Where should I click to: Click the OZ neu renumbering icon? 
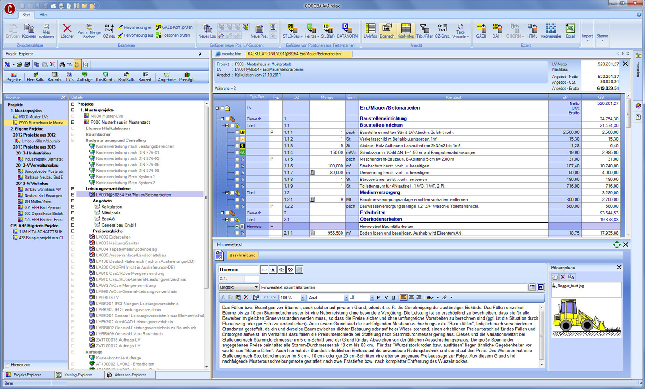pyautogui.click(x=108, y=30)
